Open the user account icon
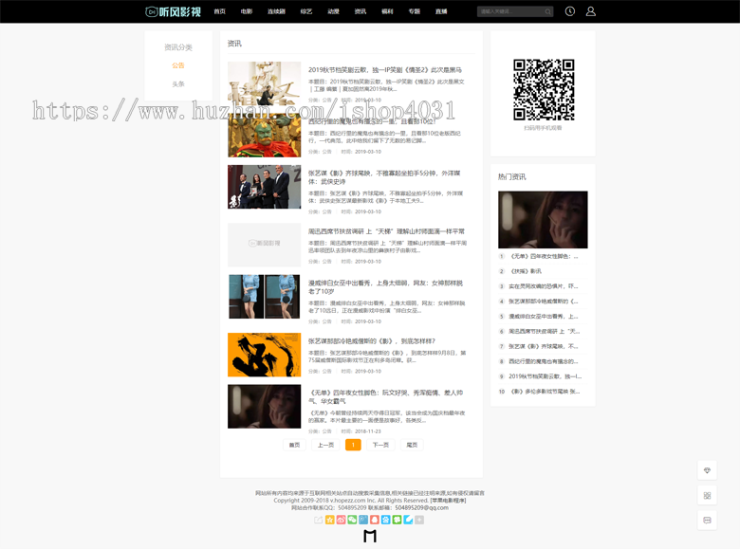Image resolution: width=740 pixels, height=549 pixels. point(590,11)
